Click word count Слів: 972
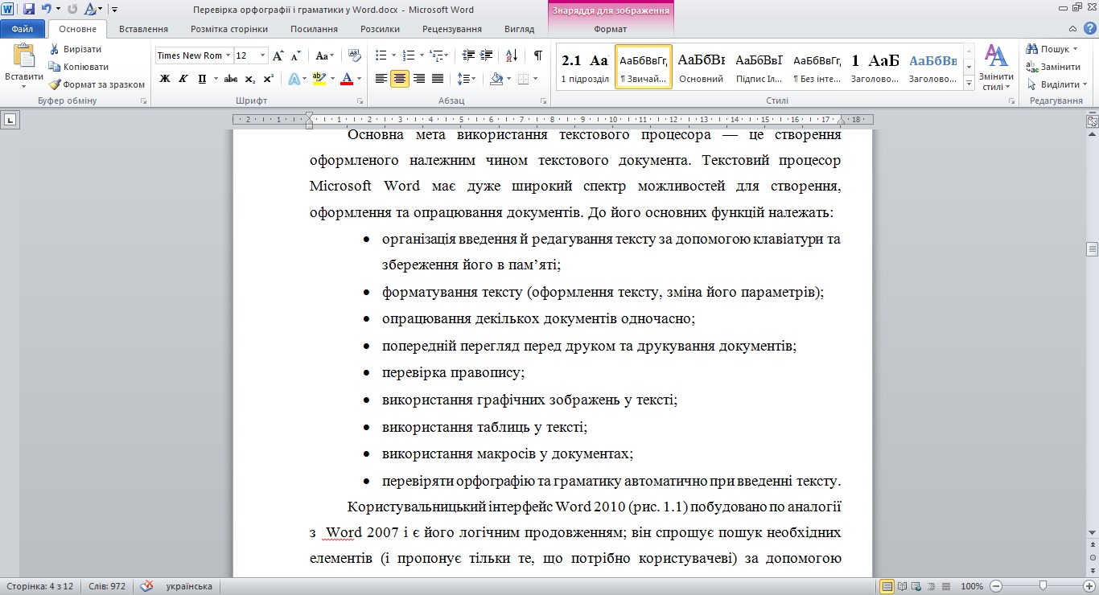 pyautogui.click(x=107, y=586)
